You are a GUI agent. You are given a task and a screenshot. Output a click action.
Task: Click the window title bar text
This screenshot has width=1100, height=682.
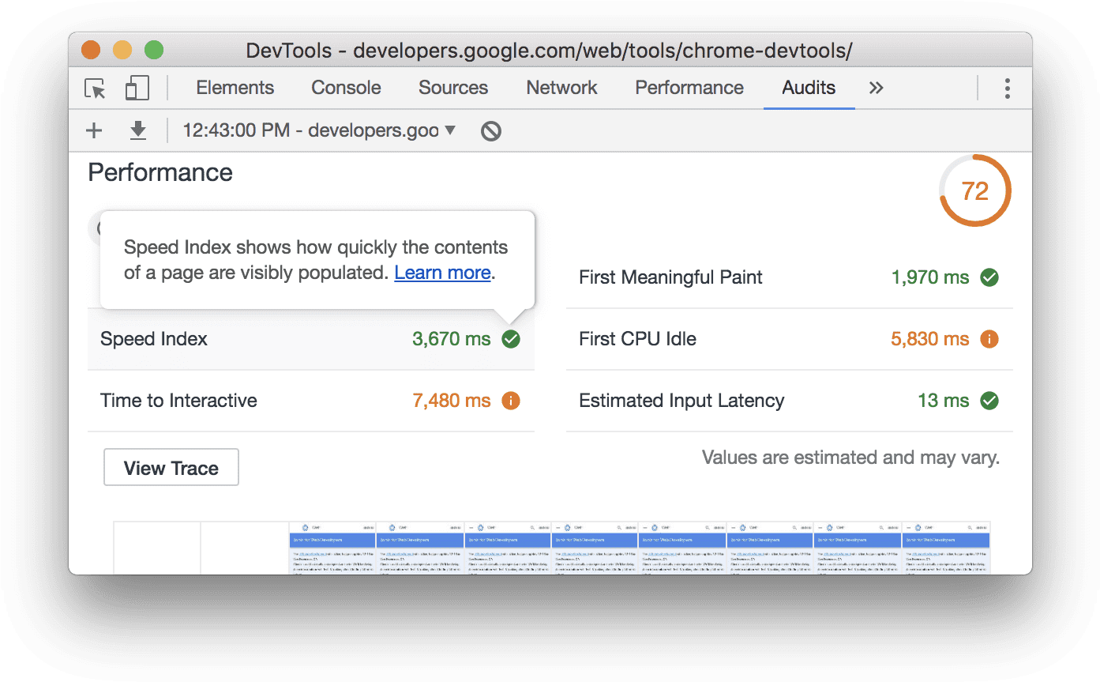[x=550, y=51]
